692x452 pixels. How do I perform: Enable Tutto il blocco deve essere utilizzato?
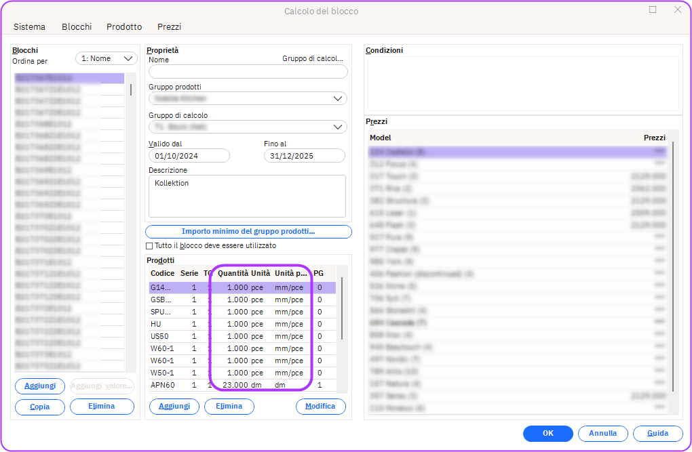pos(150,246)
